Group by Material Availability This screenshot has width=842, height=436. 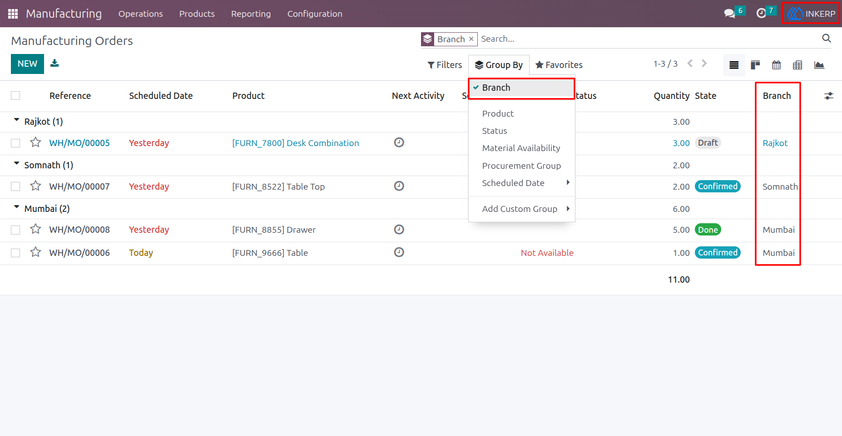pos(521,148)
